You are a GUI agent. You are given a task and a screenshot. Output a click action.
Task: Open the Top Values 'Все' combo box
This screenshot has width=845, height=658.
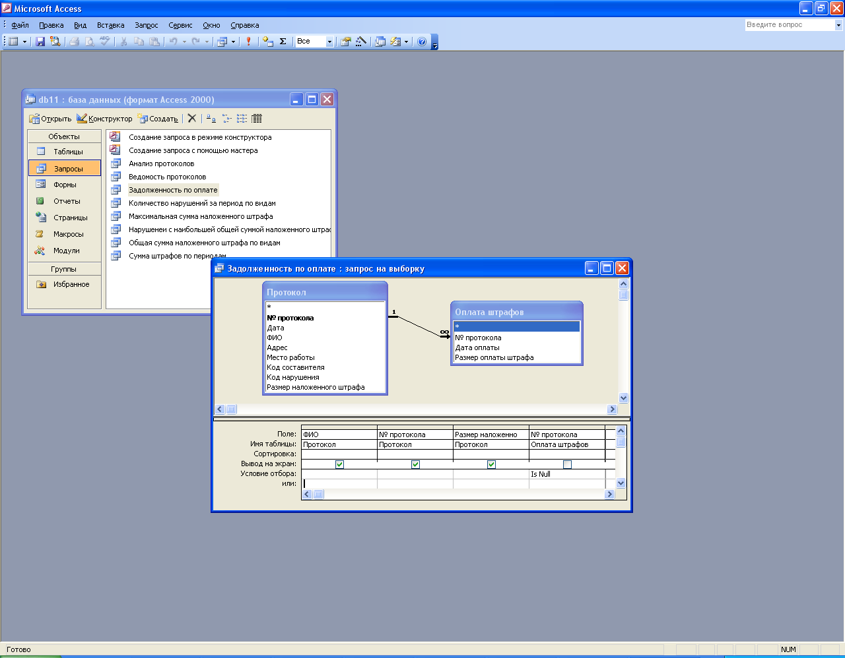(315, 42)
